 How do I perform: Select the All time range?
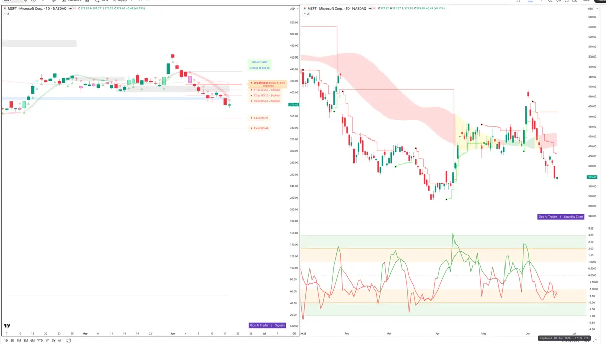coord(59,340)
